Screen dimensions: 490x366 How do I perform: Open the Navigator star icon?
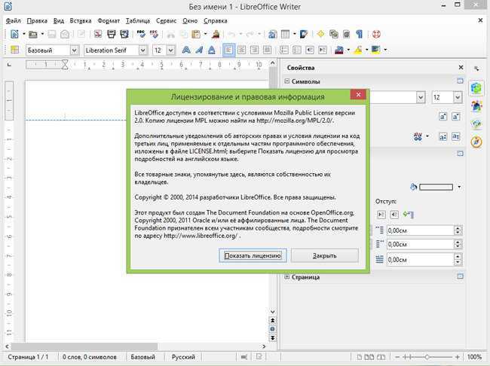click(320, 34)
